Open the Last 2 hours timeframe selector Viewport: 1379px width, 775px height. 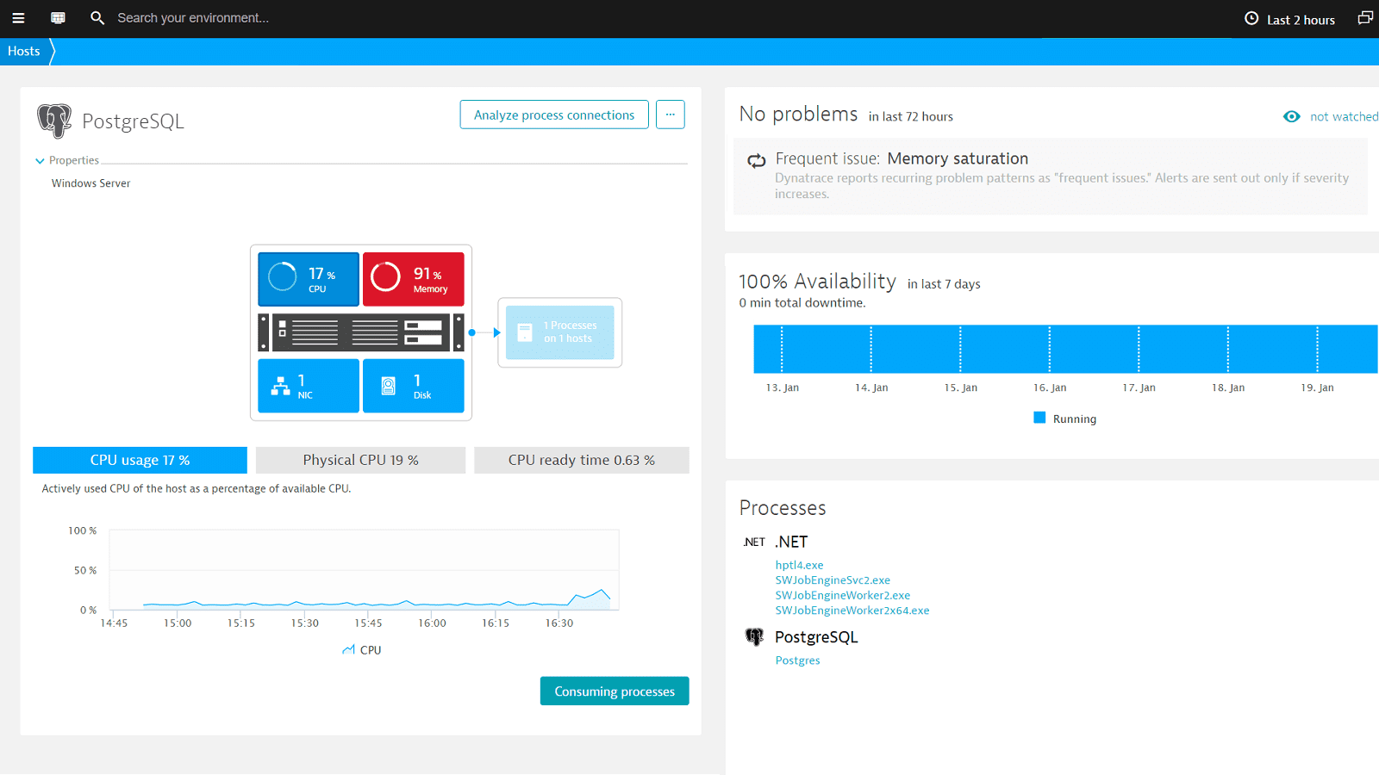point(1290,19)
